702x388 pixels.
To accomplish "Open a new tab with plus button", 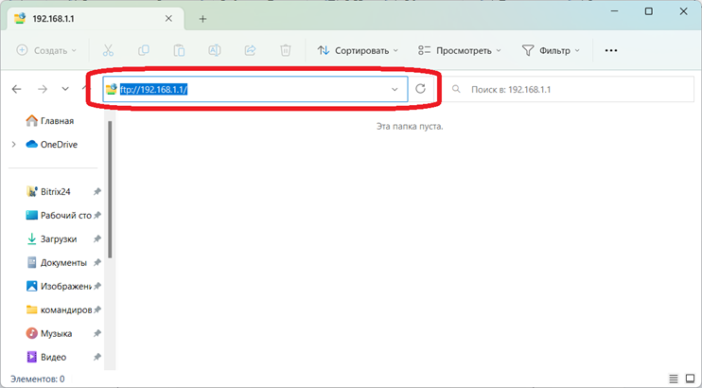I will pyautogui.click(x=202, y=19).
